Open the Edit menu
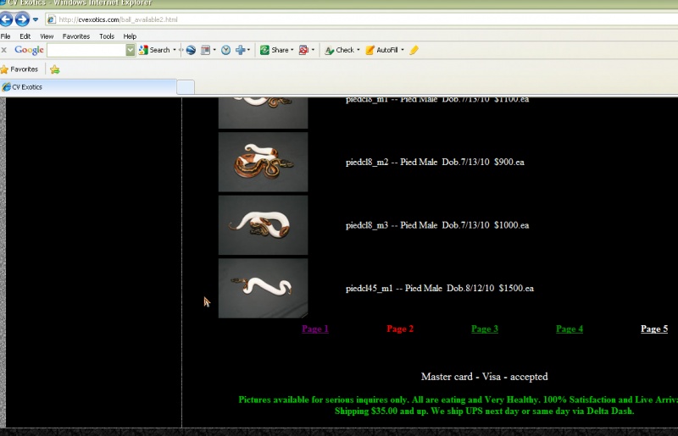This screenshot has width=678, height=436. (x=25, y=36)
